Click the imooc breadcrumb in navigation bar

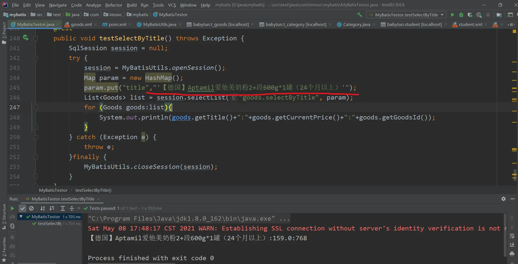pyautogui.click(x=115, y=15)
